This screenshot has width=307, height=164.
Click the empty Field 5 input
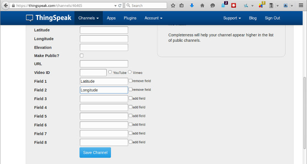(x=104, y=116)
